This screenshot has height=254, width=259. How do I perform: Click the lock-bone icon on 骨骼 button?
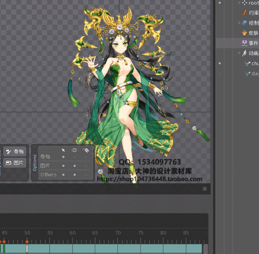click(x=9, y=151)
